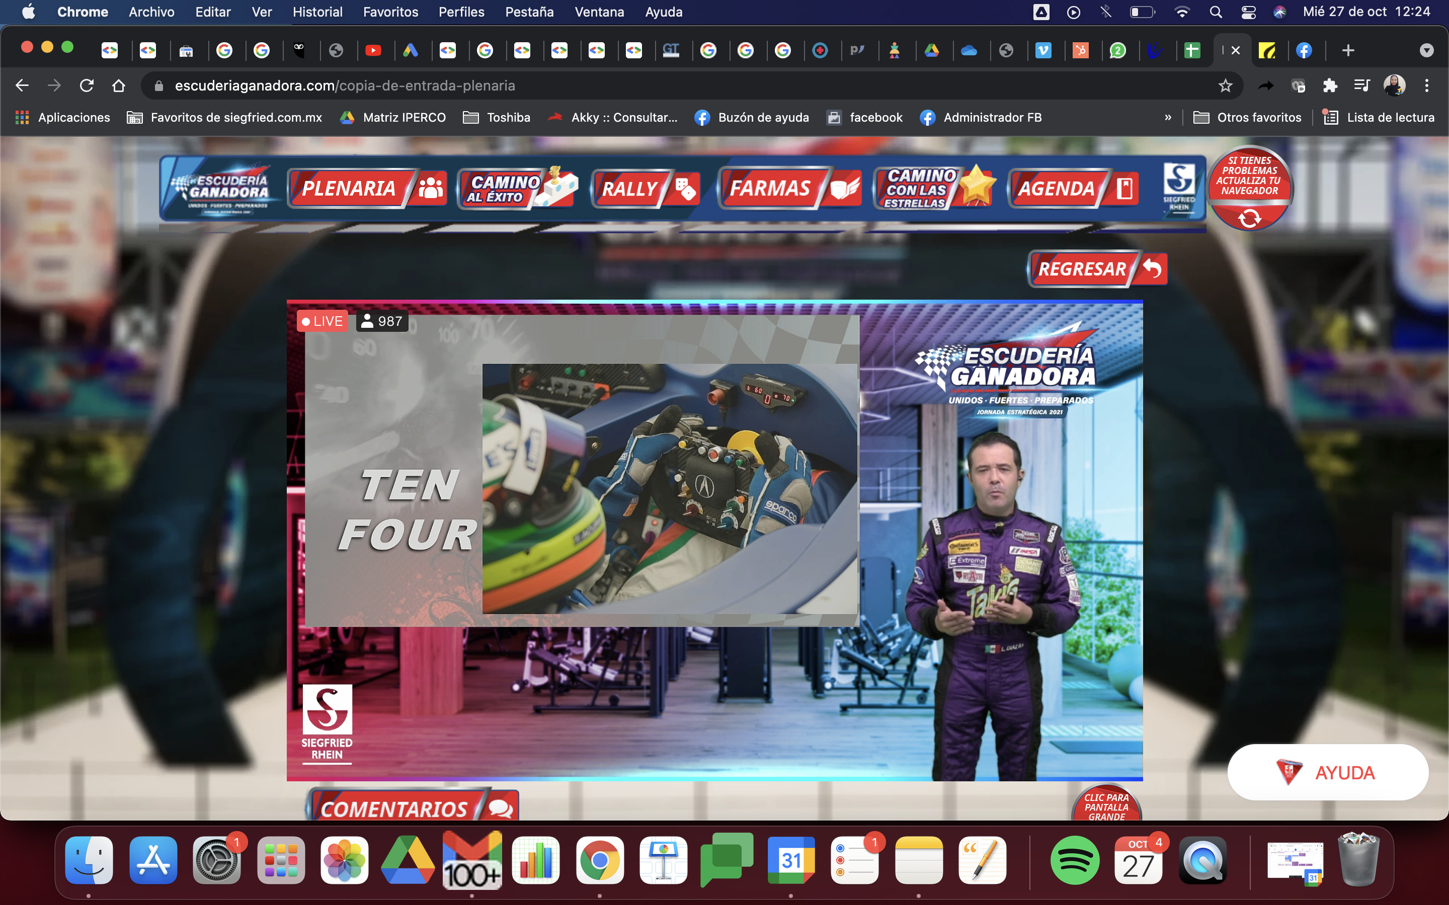This screenshot has width=1449, height=905.
Task: Expand hidden bookmarks chevron
Action: pyautogui.click(x=1168, y=118)
